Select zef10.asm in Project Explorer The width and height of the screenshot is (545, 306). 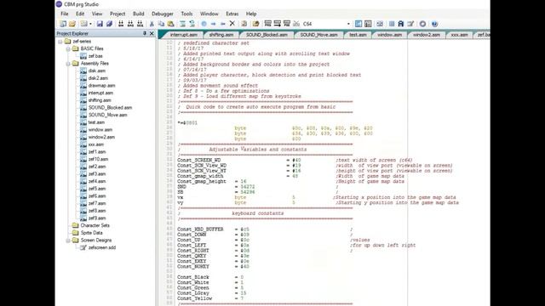pos(98,159)
